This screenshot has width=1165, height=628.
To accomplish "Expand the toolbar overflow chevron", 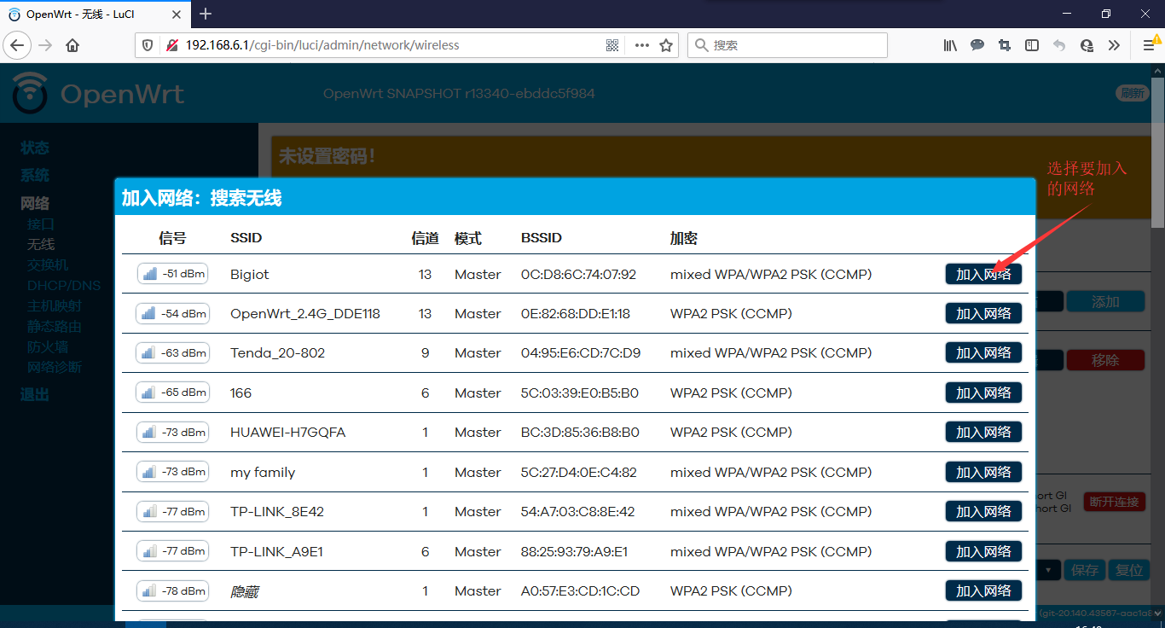I will (x=1114, y=45).
